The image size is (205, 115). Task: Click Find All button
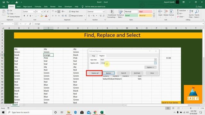tap(123, 73)
